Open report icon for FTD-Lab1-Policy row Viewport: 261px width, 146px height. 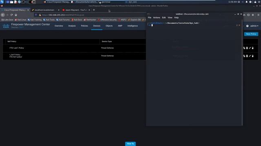click(x=247, y=48)
